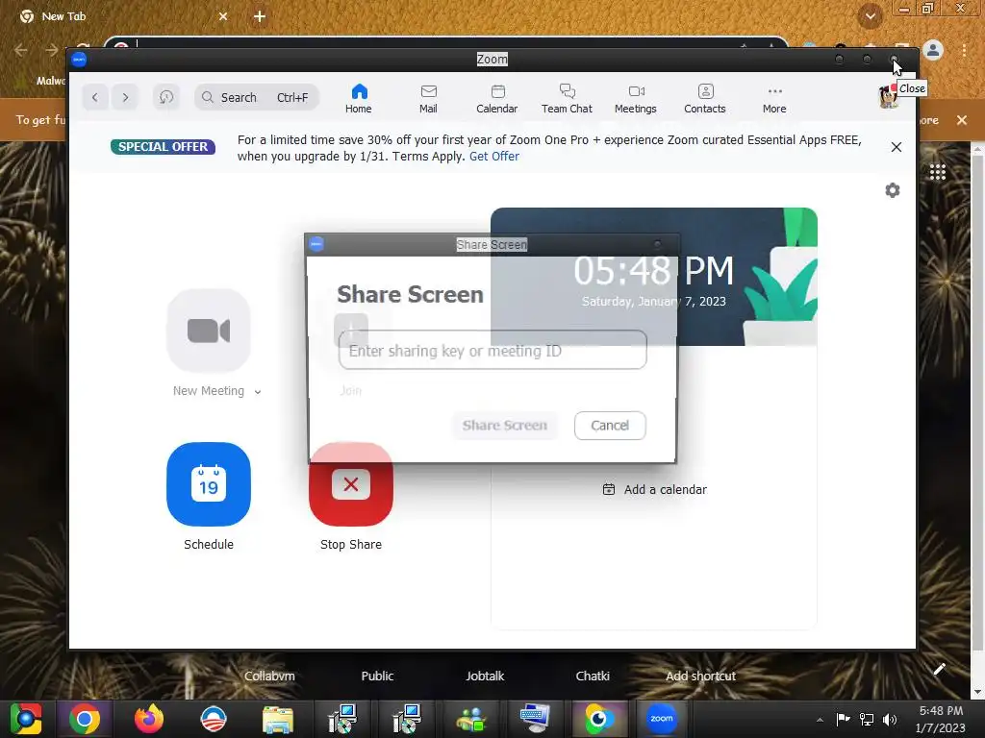985x738 pixels.
Task: Open the Chrome tab search dropdown
Action: (871, 16)
